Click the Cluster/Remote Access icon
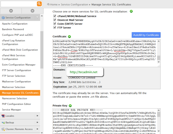The height and width of the screenshot is (134, 173). (x=3, y=130)
